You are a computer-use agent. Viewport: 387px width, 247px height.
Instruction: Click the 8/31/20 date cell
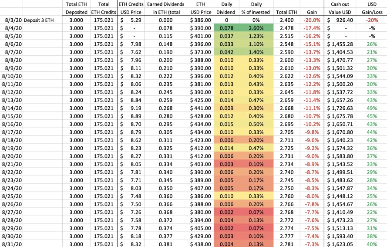coord(11,244)
